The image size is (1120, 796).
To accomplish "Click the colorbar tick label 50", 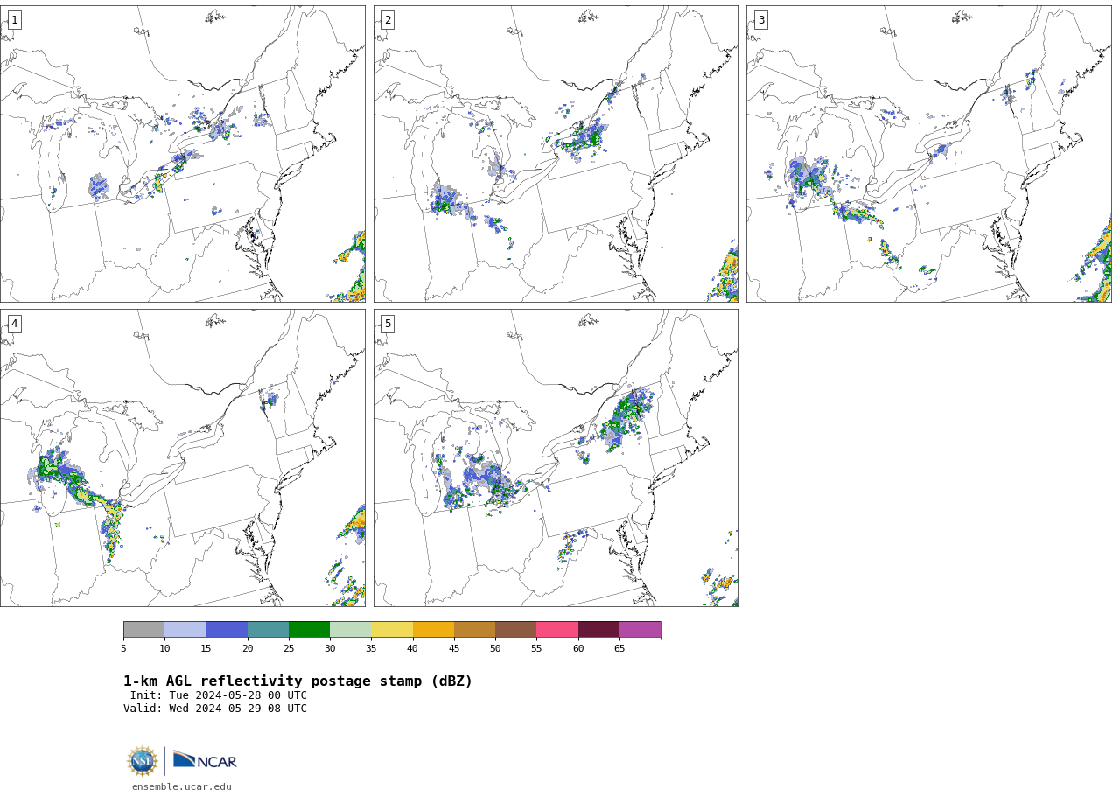I will pos(495,649).
